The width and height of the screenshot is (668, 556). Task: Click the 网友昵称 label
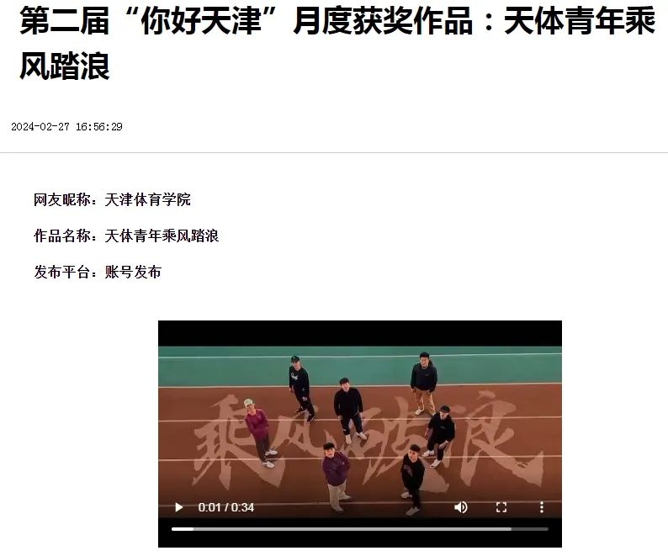click(x=61, y=200)
